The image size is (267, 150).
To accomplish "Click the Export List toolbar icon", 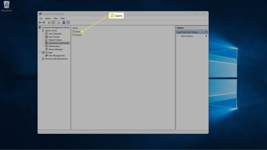I will pyautogui.click(x=58, y=22).
